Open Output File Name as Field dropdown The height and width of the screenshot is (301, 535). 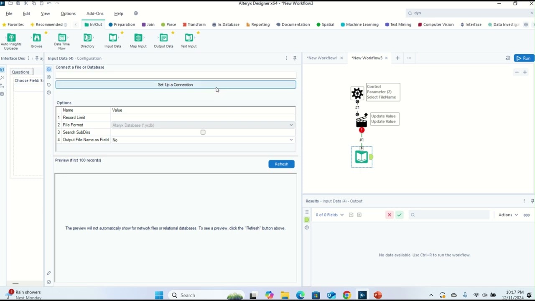[x=291, y=140]
